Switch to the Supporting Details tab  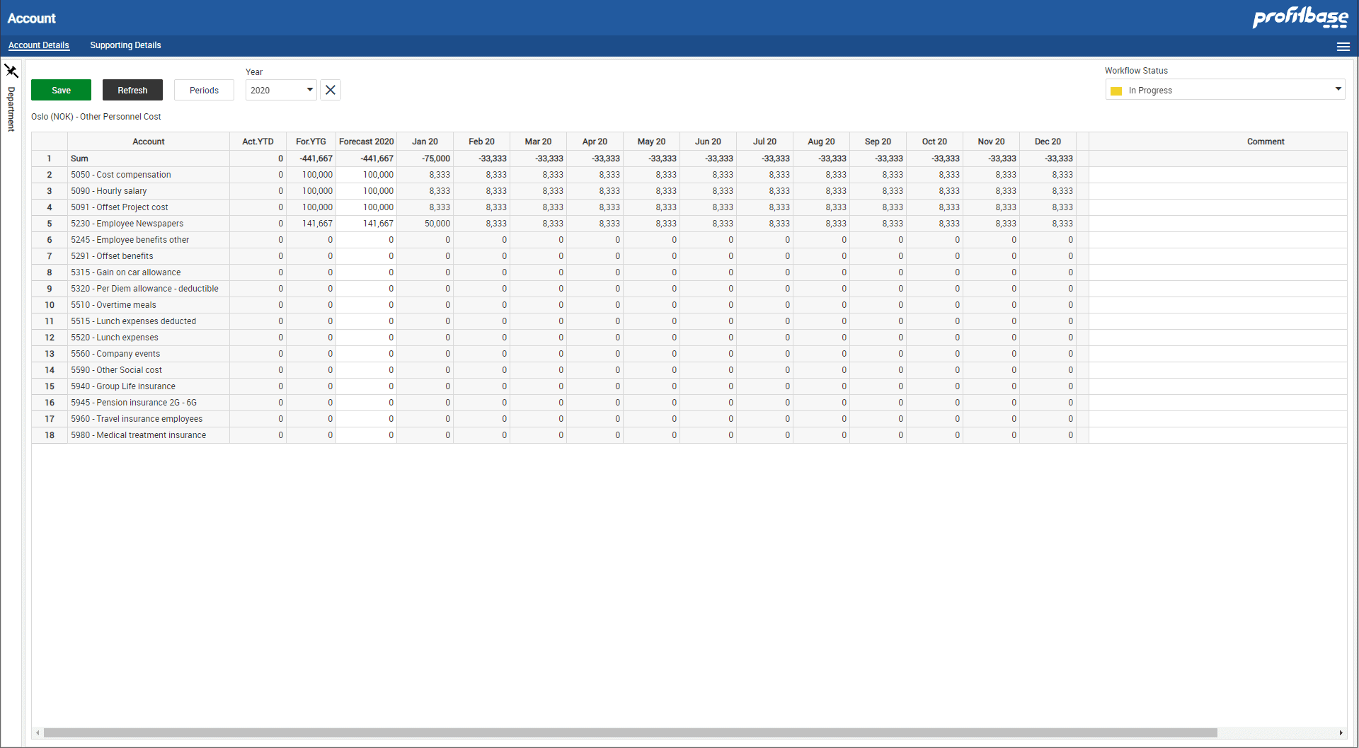click(x=125, y=45)
